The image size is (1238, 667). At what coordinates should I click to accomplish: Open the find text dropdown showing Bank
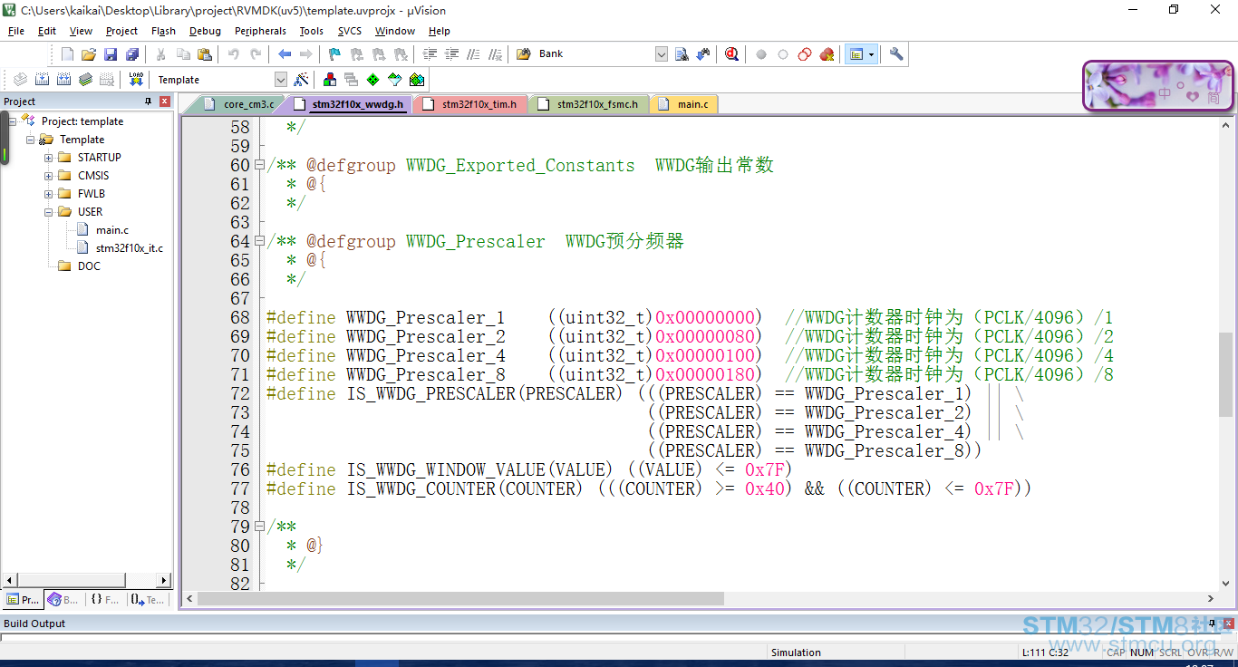click(x=662, y=54)
